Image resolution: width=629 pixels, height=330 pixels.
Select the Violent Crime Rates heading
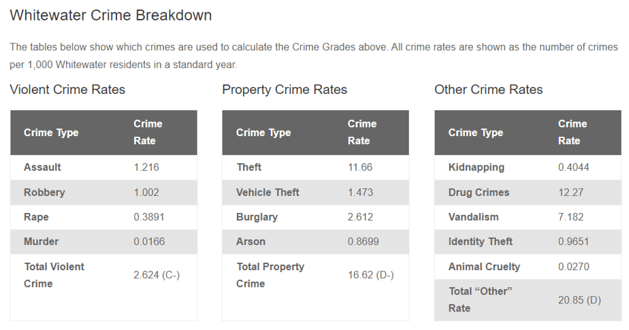67,90
